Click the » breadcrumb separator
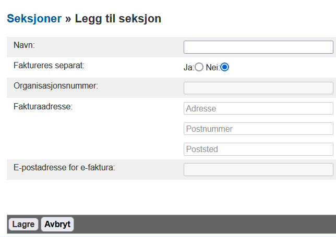The image size is (336, 237). point(68,19)
